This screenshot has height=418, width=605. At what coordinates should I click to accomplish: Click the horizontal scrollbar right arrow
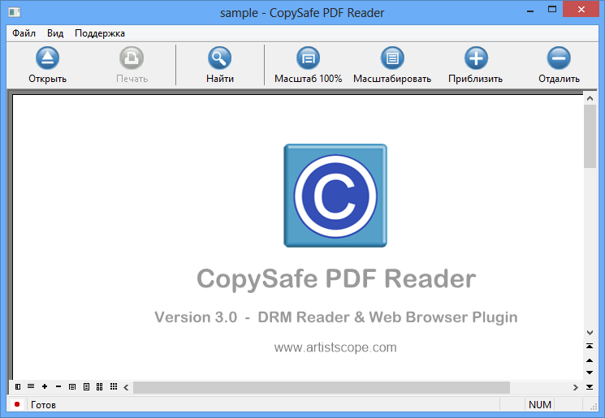(x=575, y=387)
